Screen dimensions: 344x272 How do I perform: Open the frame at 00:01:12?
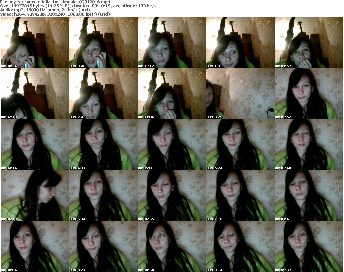(x=172, y=43)
